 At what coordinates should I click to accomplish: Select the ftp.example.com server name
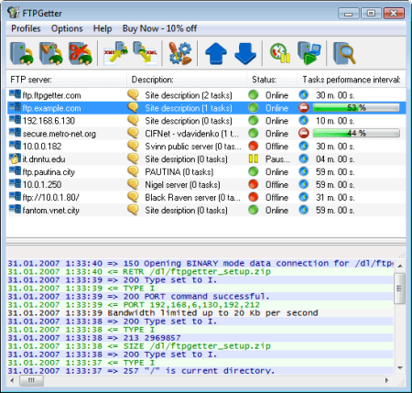(51, 108)
